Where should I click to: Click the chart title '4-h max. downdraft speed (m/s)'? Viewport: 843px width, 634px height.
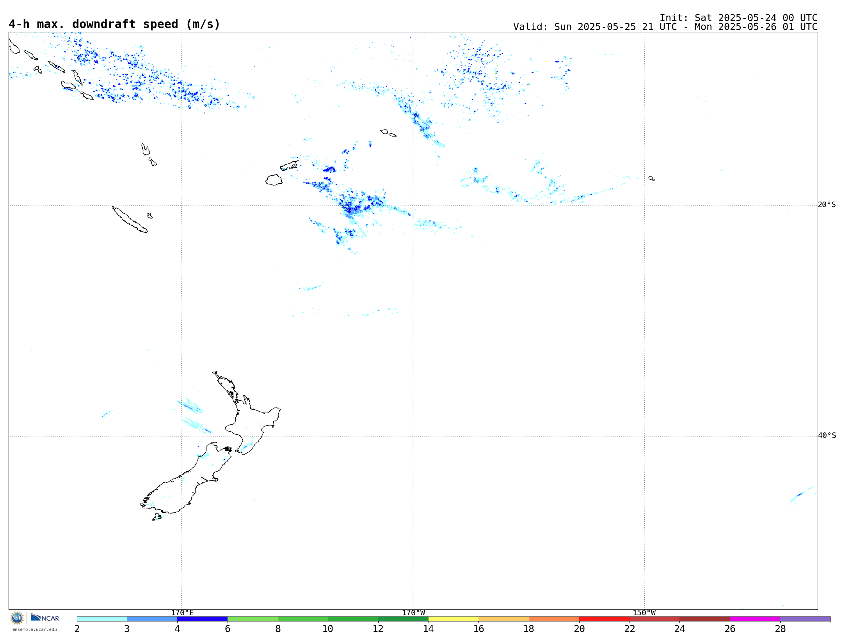114,24
